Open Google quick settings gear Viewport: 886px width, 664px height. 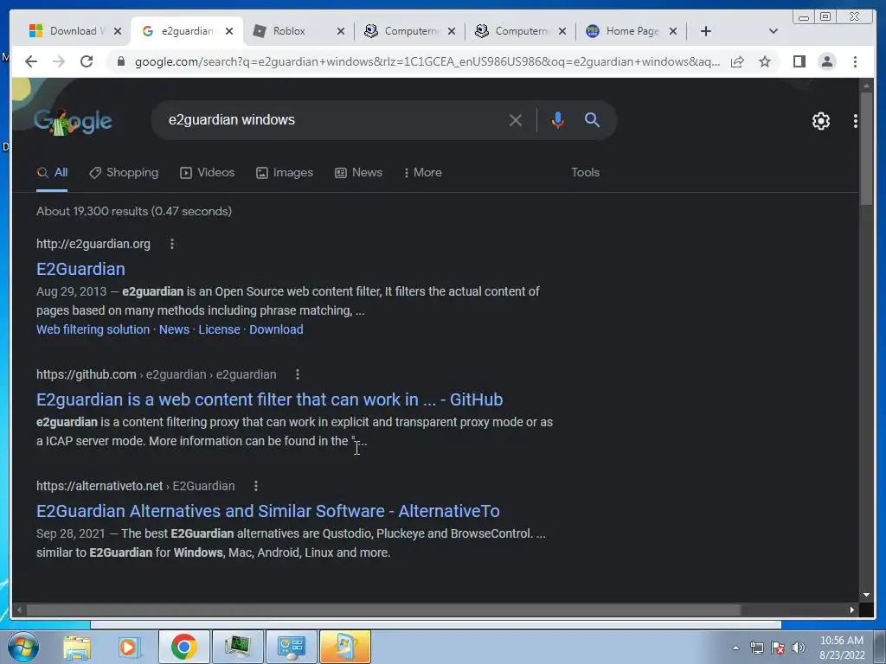click(820, 121)
